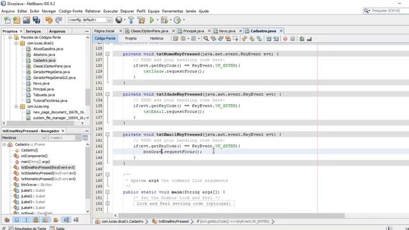
Task: Collapse the com.lucas.dica01 package node
Action: [x=16, y=43]
